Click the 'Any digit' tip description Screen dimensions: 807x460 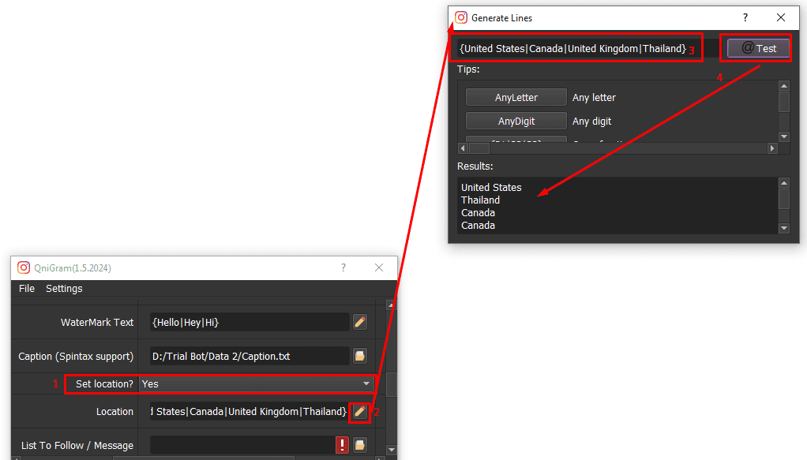coord(592,122)
